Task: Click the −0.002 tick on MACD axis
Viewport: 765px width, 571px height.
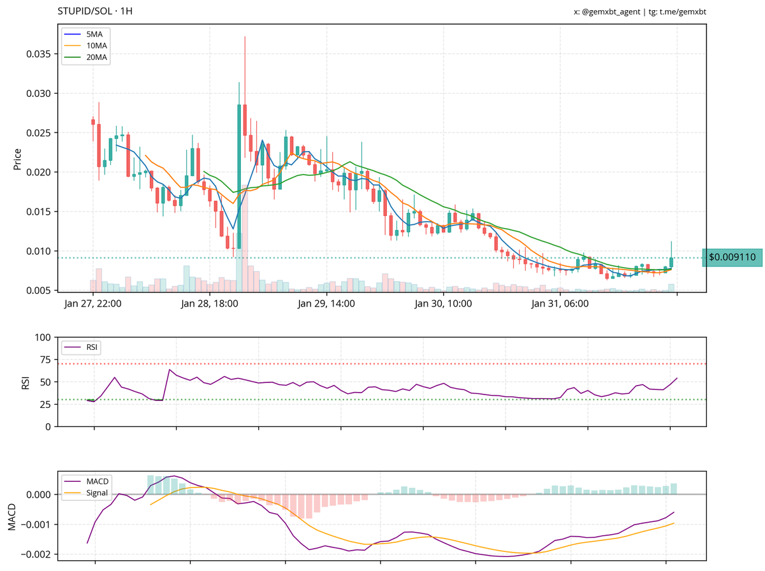Action: tap(35, 554)
